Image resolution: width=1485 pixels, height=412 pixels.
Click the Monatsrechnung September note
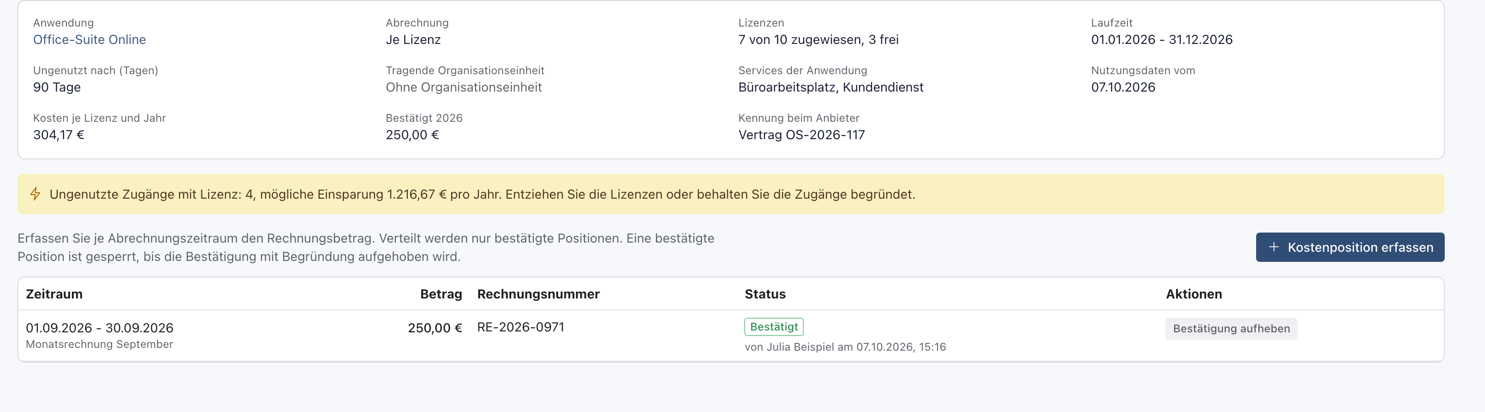point(99,344)
